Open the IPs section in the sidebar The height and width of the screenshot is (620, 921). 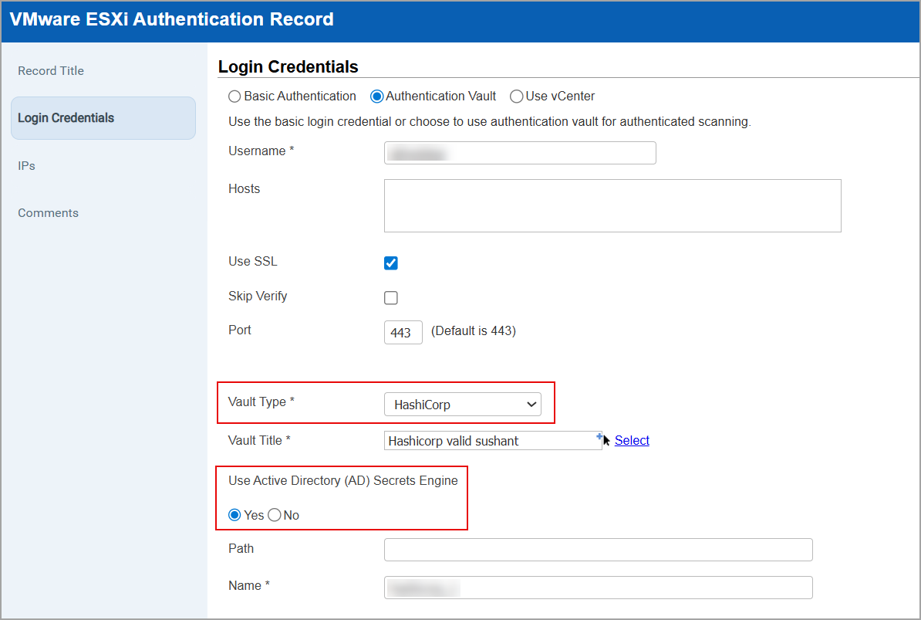(27, 165)
